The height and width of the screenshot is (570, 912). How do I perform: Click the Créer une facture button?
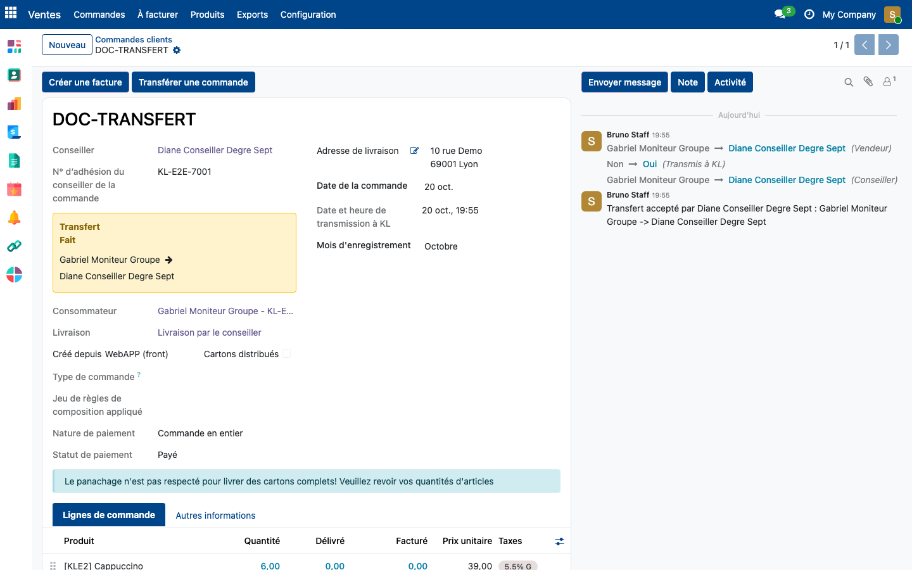point(85,82)
